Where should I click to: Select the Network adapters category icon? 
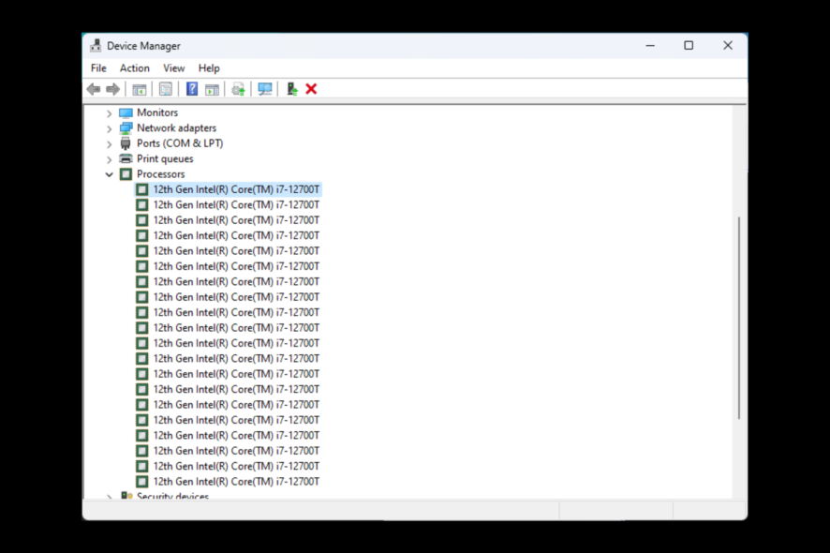pos(126,128)
